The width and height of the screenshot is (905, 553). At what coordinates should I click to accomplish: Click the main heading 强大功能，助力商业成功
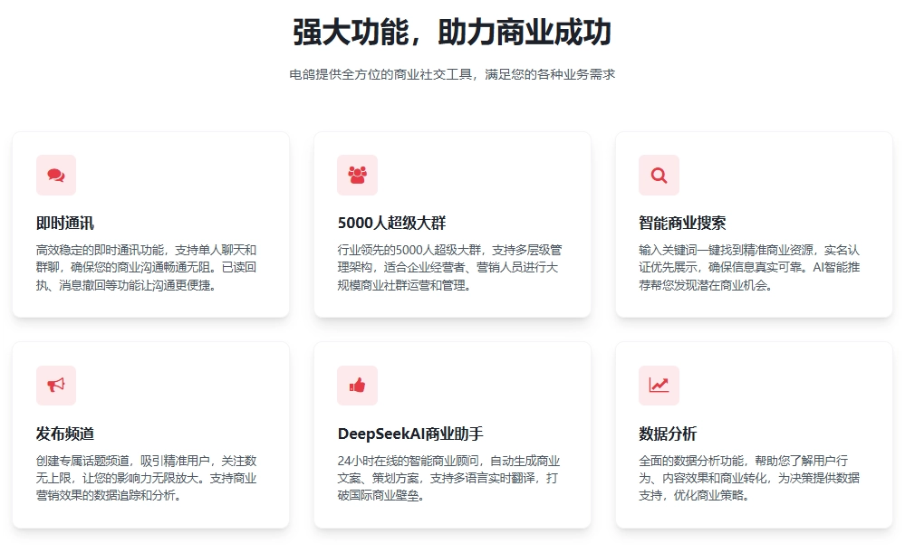(x=452, y=33)
